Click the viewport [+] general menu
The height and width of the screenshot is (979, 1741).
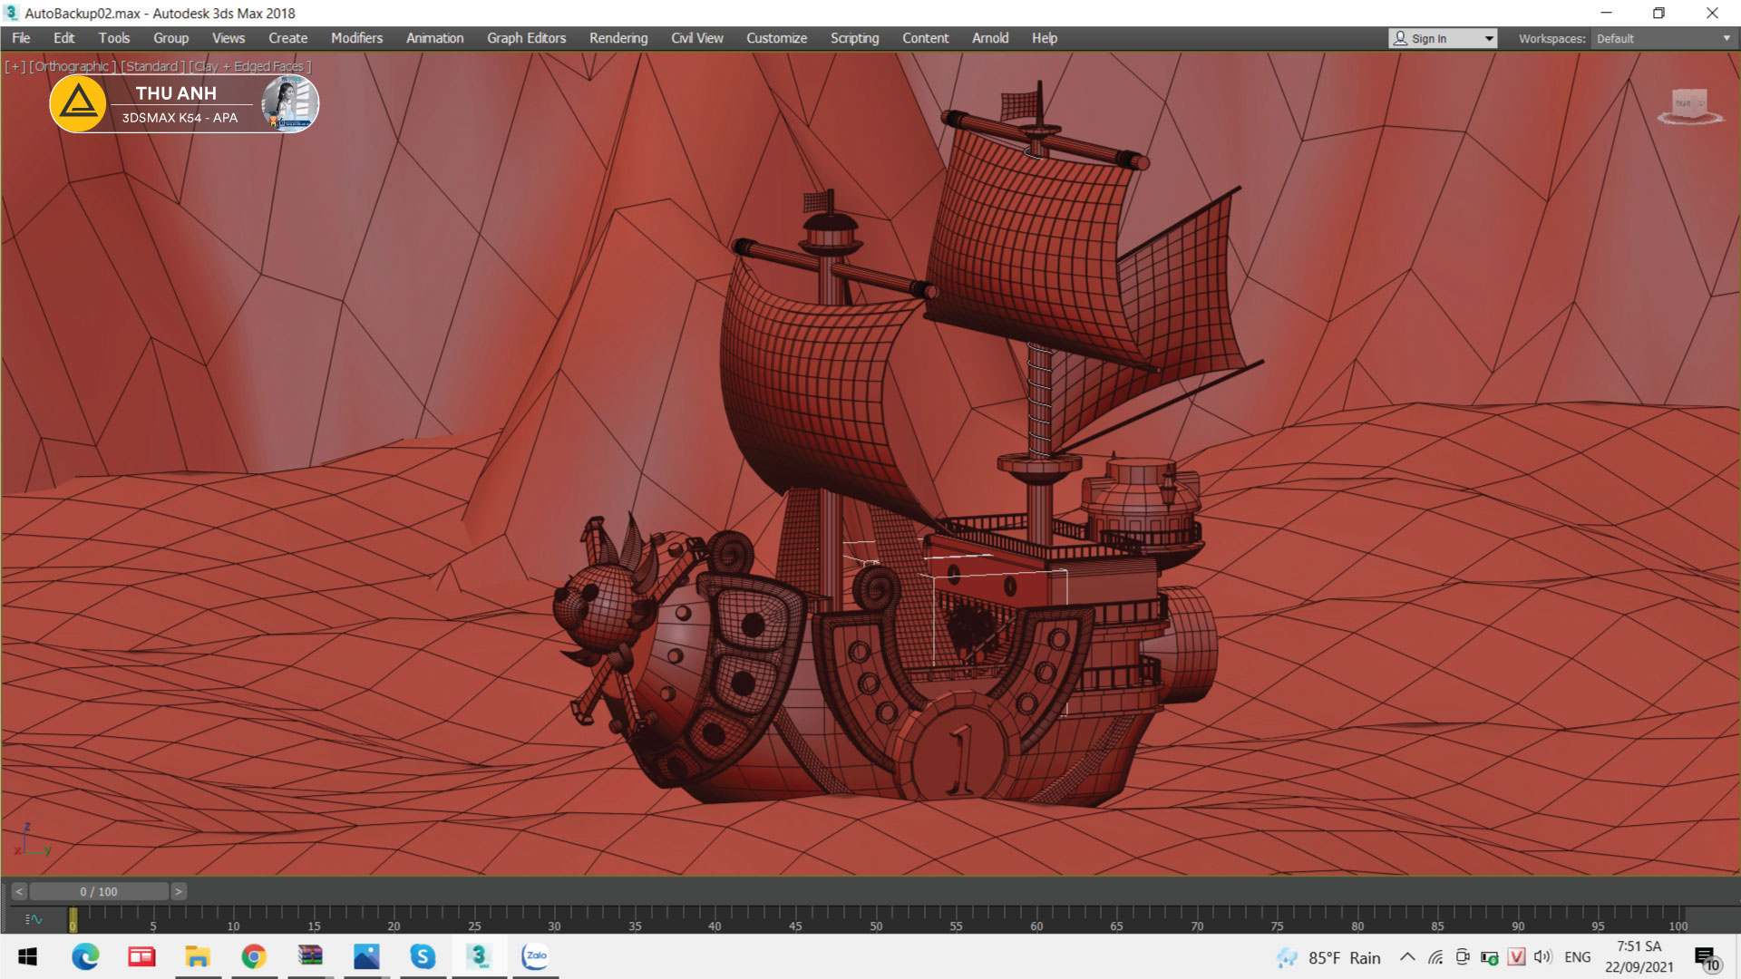pyautogui.click(x=15, y=66)
